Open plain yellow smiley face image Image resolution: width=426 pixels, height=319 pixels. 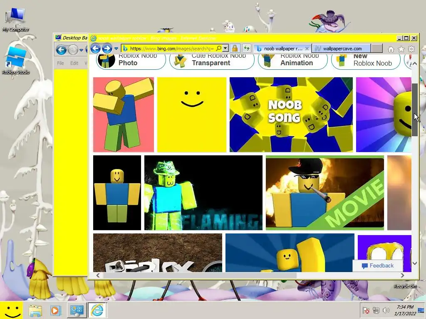[x=191, y=115]
